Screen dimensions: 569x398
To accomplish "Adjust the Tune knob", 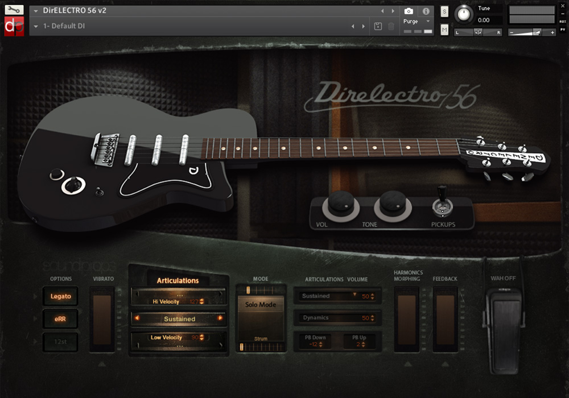I will [463, 14].
